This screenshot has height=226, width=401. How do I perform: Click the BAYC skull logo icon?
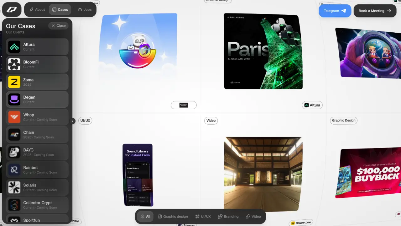(x=14, y=152)
